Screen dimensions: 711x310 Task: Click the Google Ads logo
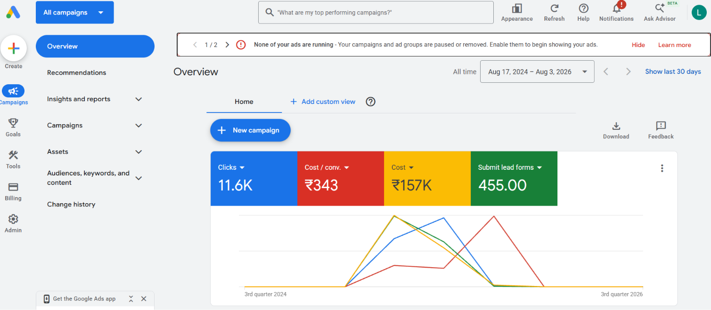13,12
